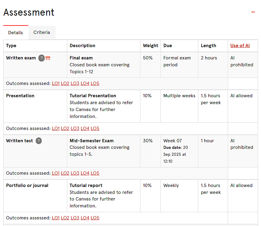This screenshot has width=261, height=226.
Task: Open LO4 link under Written exam outcomes
Action: pyautogui.click(x=85, y=83)
